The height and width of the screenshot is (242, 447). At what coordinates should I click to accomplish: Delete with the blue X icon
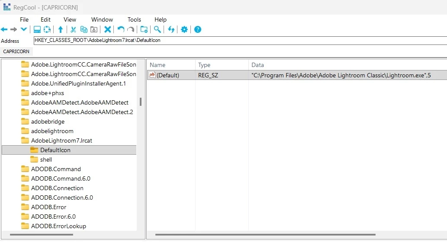pyautogui.click(x=107, y=29)
